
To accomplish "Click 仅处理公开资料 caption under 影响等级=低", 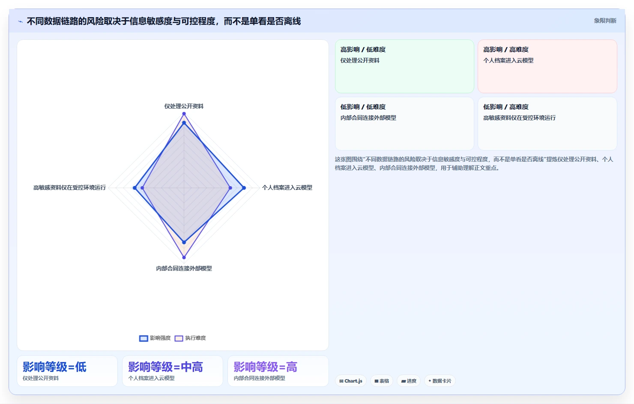I will tap(41, 378).
